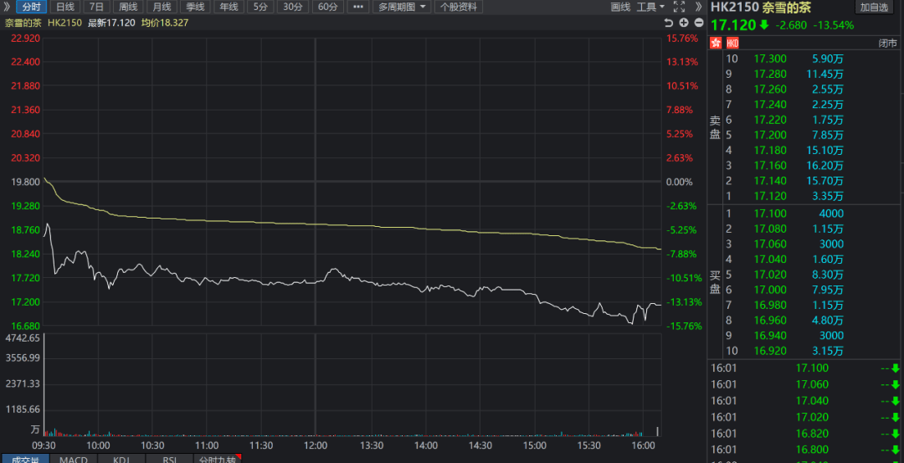
Task: Expand left sidebar with double-chevron icon
Action: [8, 7]
